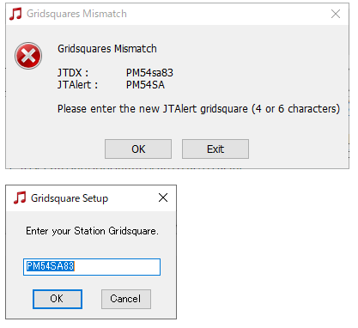The width and height of the screenshot is (358, 328).
Task: Click the red error cross icon
Action: (x=28, y=56)
